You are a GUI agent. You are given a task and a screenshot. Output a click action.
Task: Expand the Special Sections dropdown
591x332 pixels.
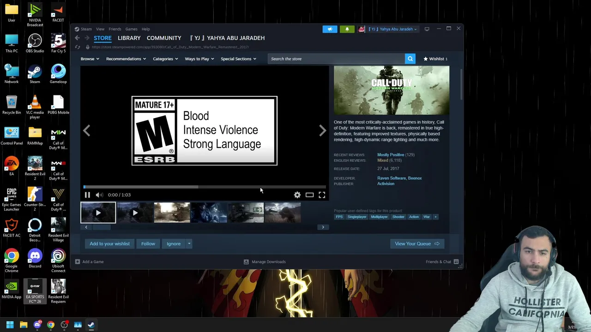click(x=238, y=59)
